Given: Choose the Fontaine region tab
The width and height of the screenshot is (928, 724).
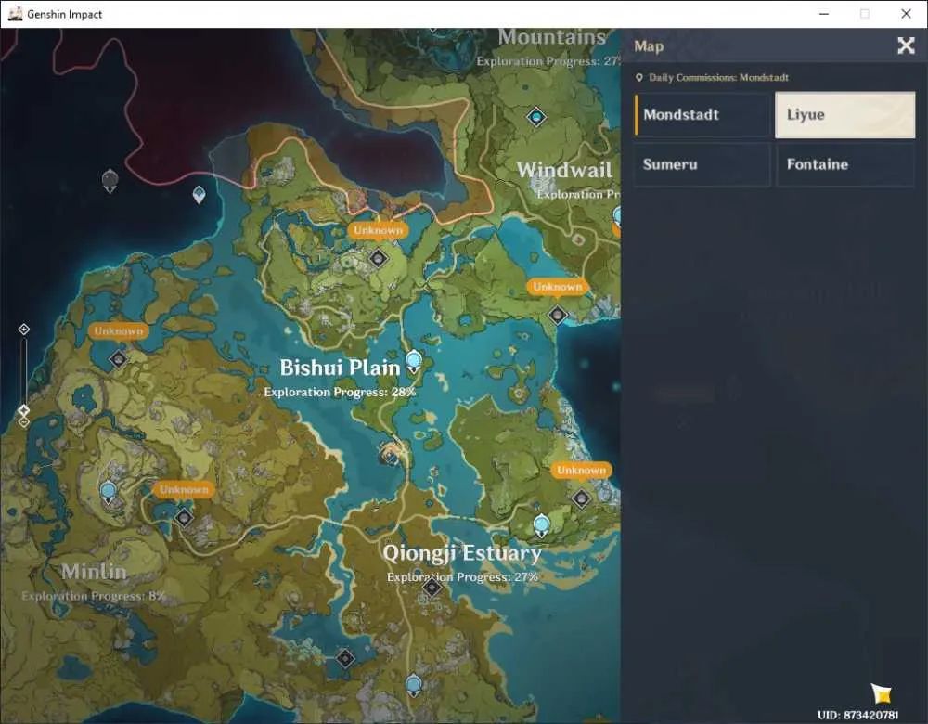Looking at the screenshot, I should 845,164.
